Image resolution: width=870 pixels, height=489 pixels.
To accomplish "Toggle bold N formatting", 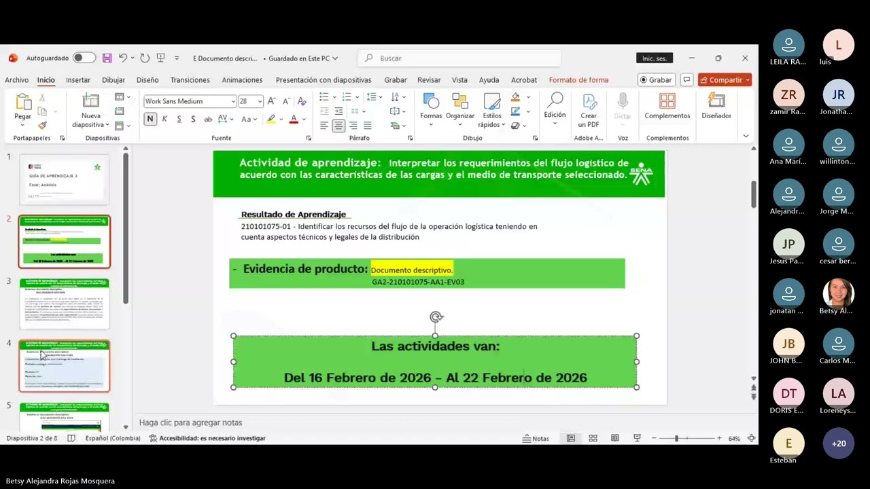I will click(150, 119).
